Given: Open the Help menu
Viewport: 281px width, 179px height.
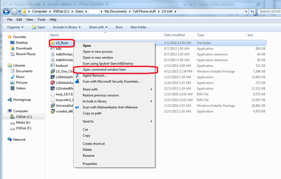Looking at the screenshot, I should (53, 19).
